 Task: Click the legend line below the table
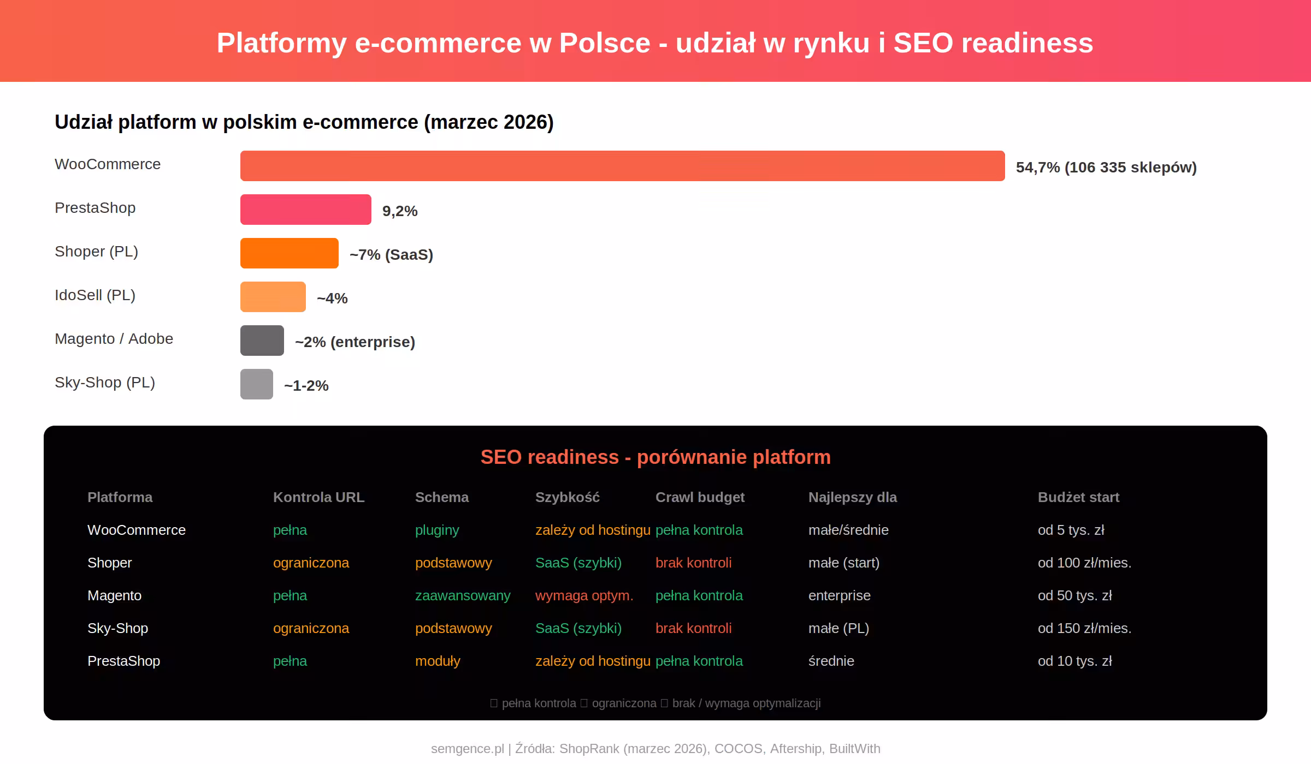pos(655,703)
